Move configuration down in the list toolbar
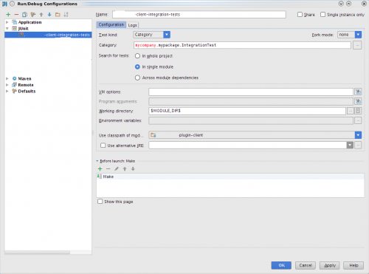The width and height of the screenshot is (369, 274). pos(49,15)
